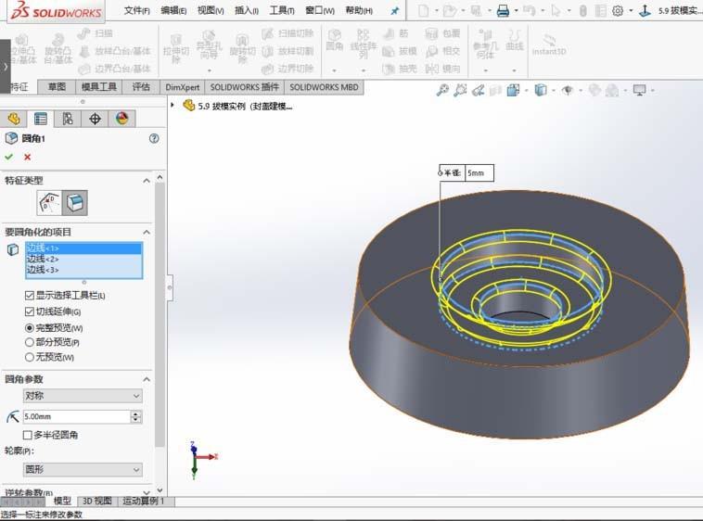Click the Extruded Cut (拉伸切除) tool

tap(176, 48)
